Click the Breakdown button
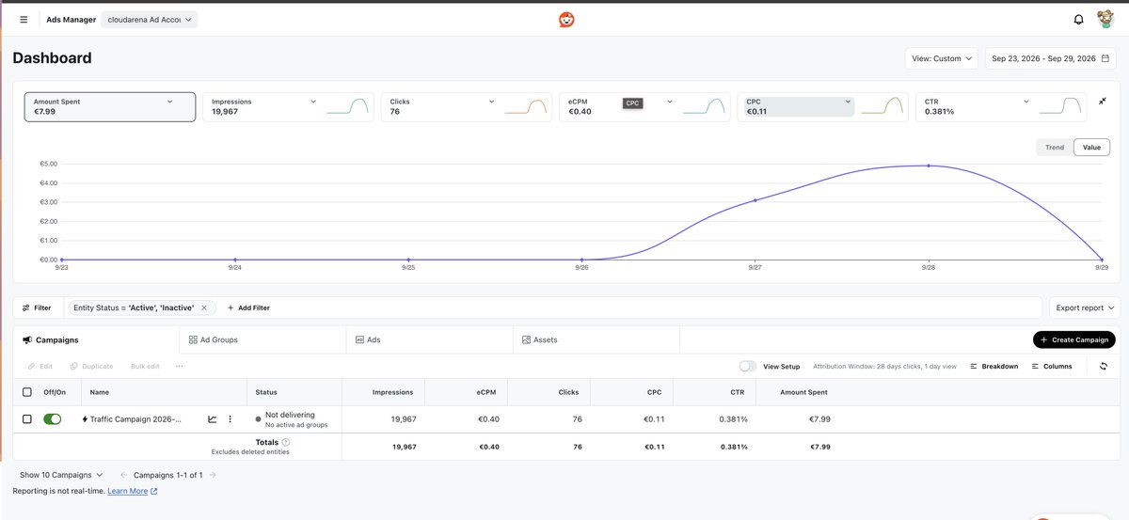1129x520 pixels. pos(994,367)
